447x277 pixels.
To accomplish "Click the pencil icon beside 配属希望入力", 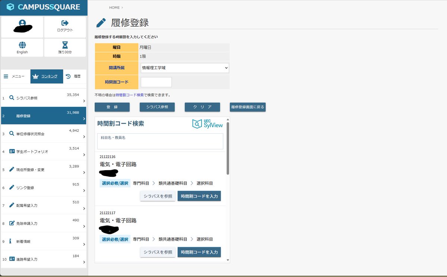I will [x=12, y=205].
